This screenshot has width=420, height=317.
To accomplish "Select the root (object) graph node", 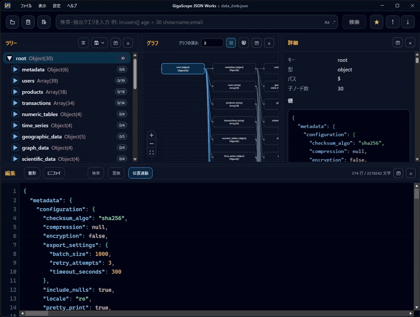I will pyautogui.click(x=183, y=69).
